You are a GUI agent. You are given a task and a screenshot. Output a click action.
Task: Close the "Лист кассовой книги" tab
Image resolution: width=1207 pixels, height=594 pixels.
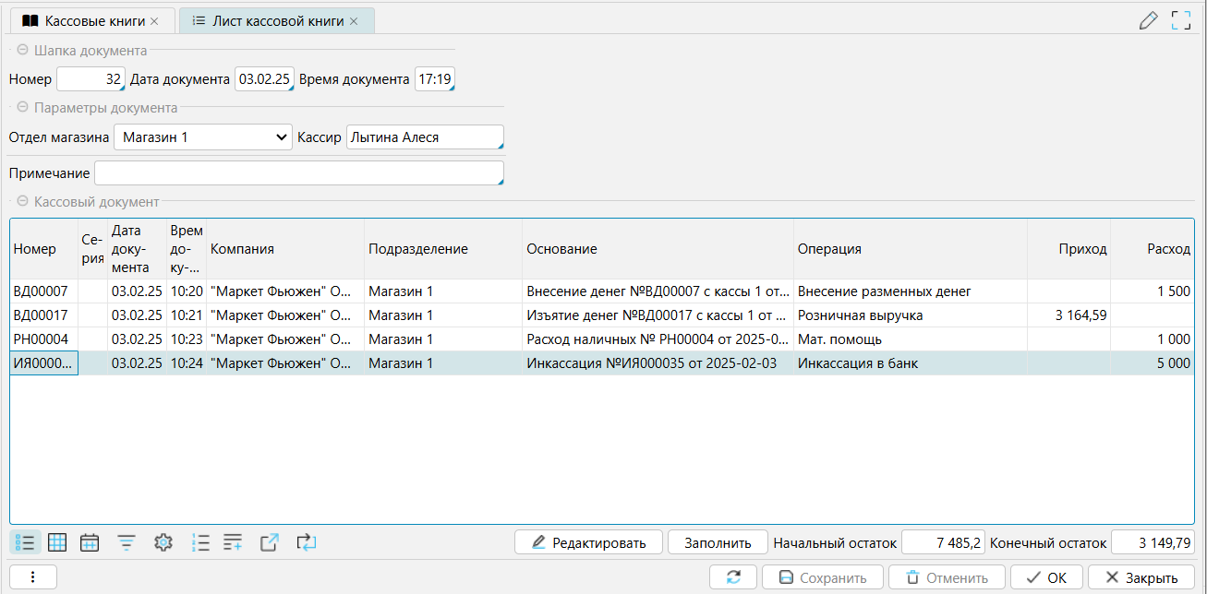tap(354, 20)
